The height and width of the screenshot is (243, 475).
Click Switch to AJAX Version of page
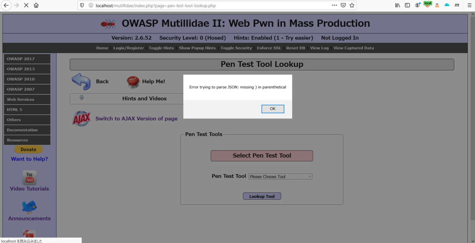137,119
